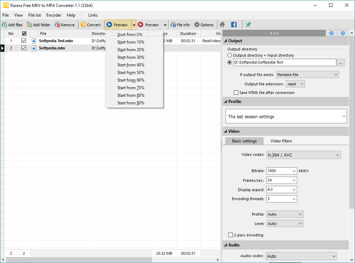355x263 pixels.
Task: Open the Output file extension dropdown
Action: coord(295,84)
